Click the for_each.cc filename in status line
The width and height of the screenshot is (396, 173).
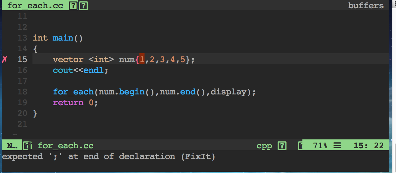coord(66,146)
